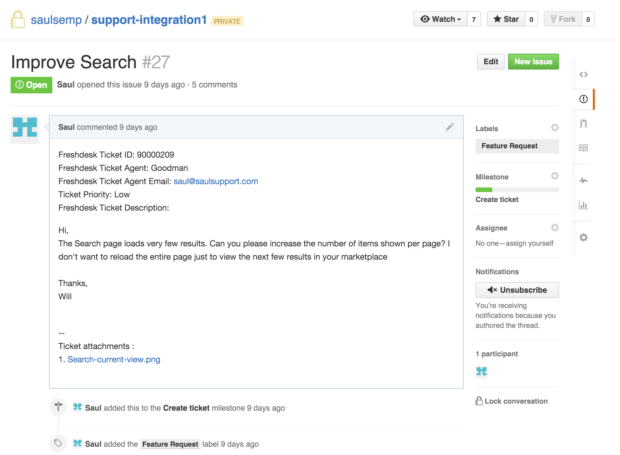Click Create ticket in milestone event

point(186,408)
